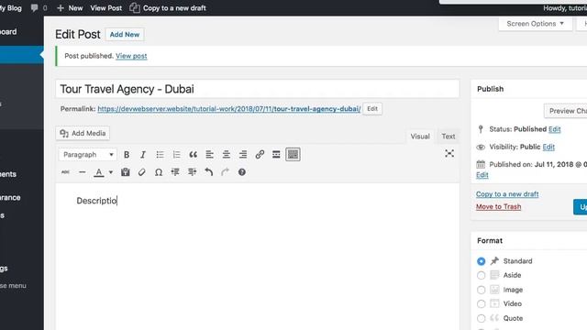Open text color picker dropdown arrow
This screenshot has height=330, width=587.
tap(111, 172)
